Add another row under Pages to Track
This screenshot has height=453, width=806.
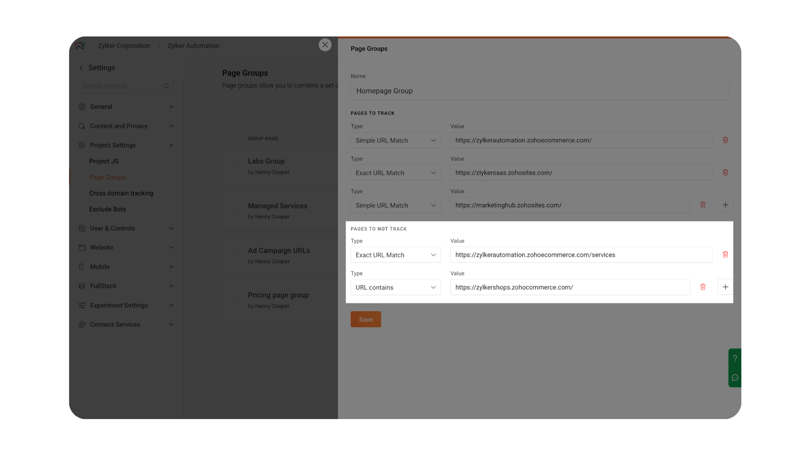coord(725,205)
